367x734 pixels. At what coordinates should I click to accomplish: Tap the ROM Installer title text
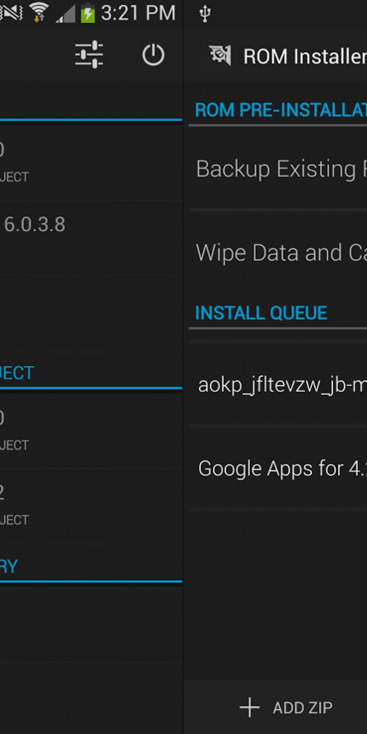pyautogui.click(x=305, y=56)
